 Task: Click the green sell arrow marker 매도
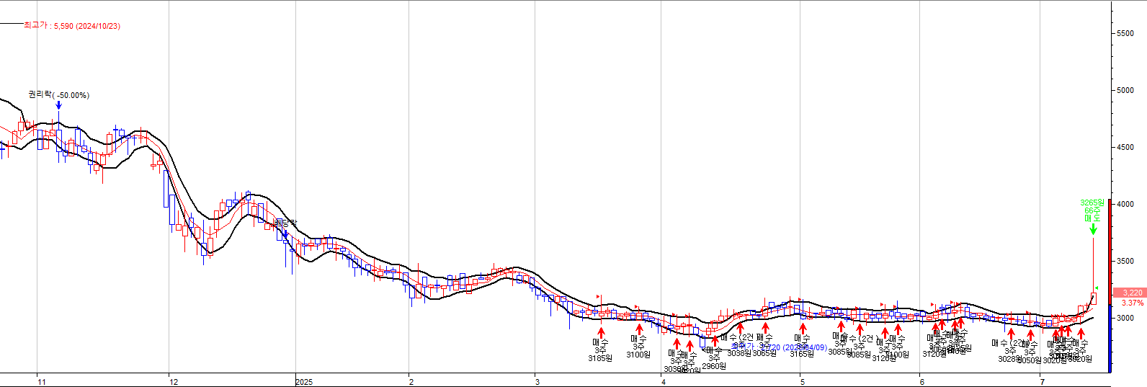(x=1093, y=228)
